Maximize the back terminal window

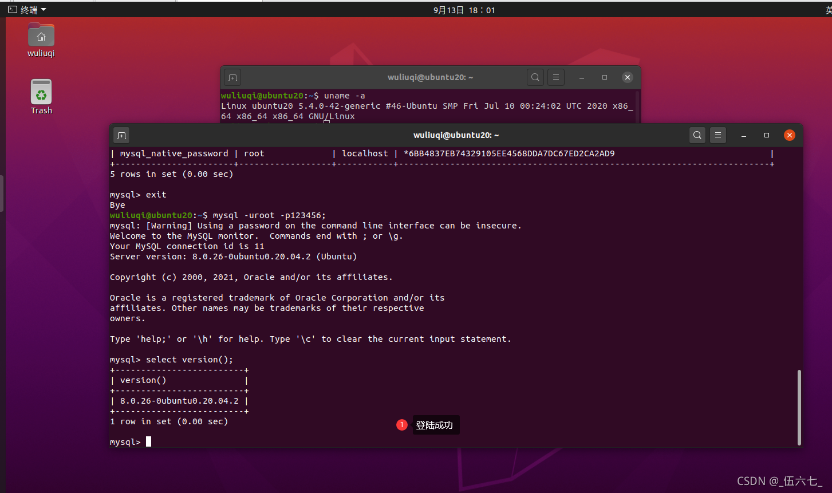coord(605,77)
